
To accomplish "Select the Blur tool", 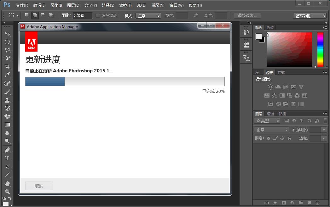I will coord(7,133).
